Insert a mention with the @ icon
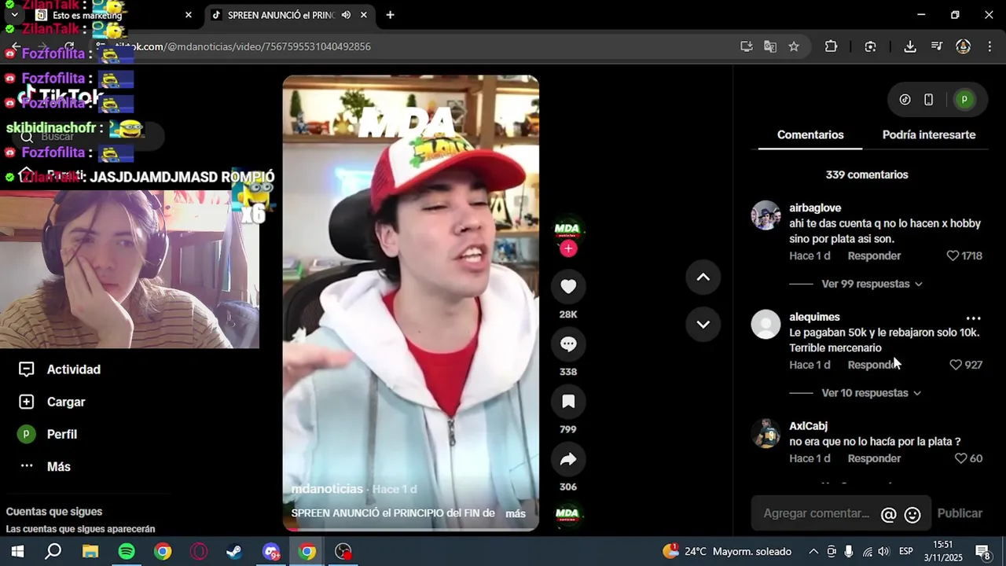The image size is (1006, 566). [x=888, y=515]
